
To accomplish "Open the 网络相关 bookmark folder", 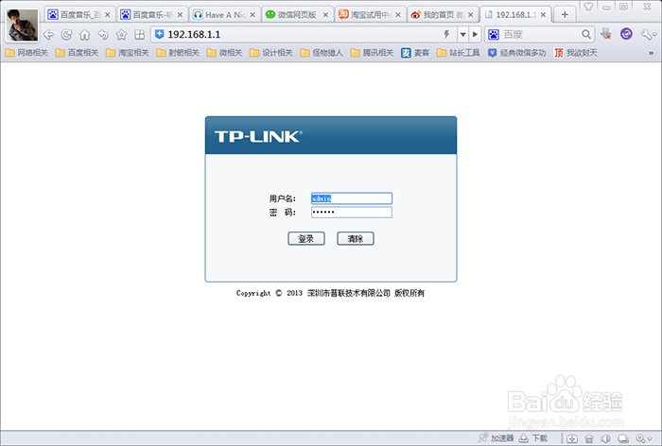I will coord(26,53).
